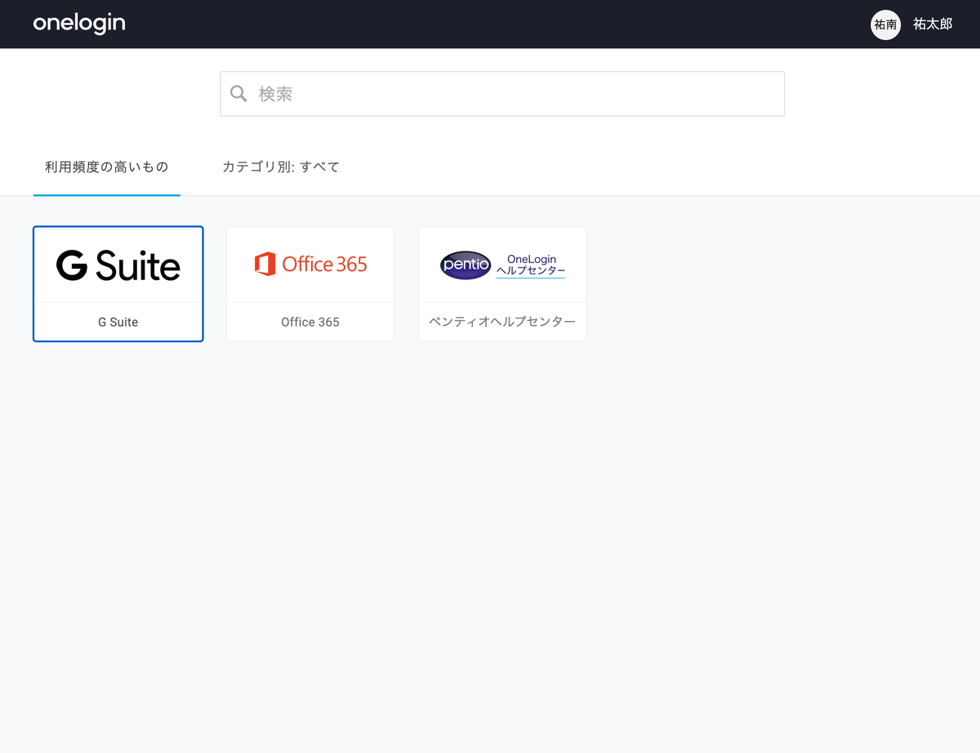Open Office 365 via its text label
This screenshot has width=980, height=753.
(310, 321)
